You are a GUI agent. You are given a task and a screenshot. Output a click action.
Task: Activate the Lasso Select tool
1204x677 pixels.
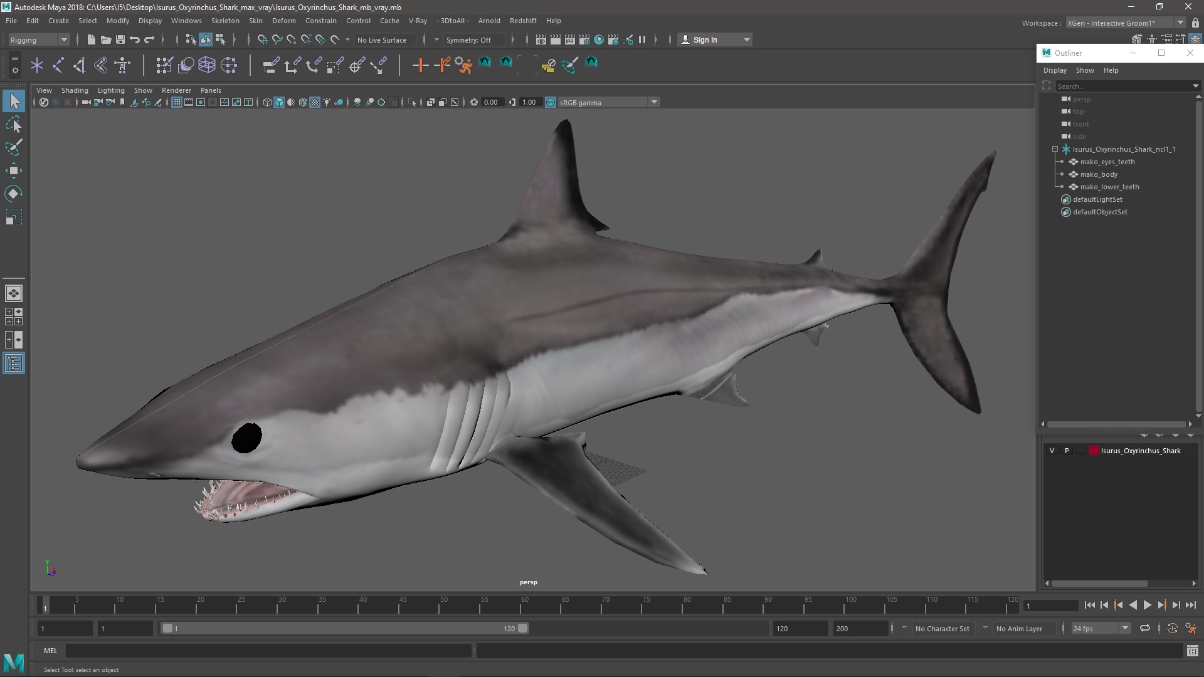14,125
